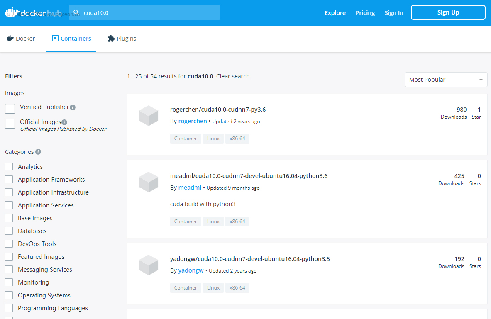
Task: Open Explore in the top navigation
Action: point(335,13)
